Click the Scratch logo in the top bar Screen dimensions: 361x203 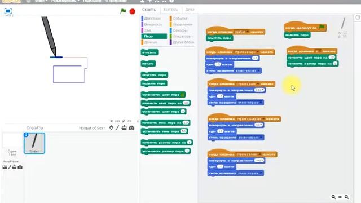pyautogui.click(x=11, y=1)
